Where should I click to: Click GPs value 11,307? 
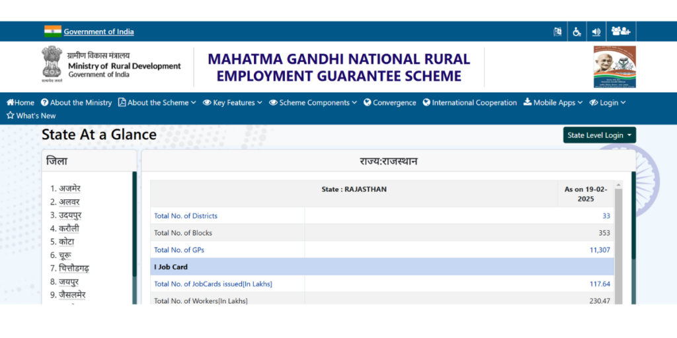pyautogui.click(x=600, y=250)
